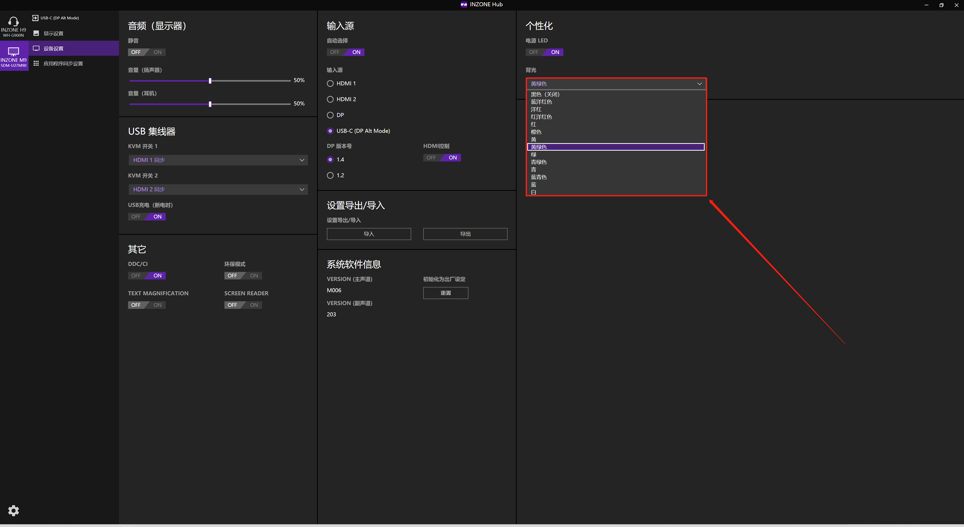Click the headphone volume 50% value
964x527 pixels.
pyautogui.click(x=299, y=104)
